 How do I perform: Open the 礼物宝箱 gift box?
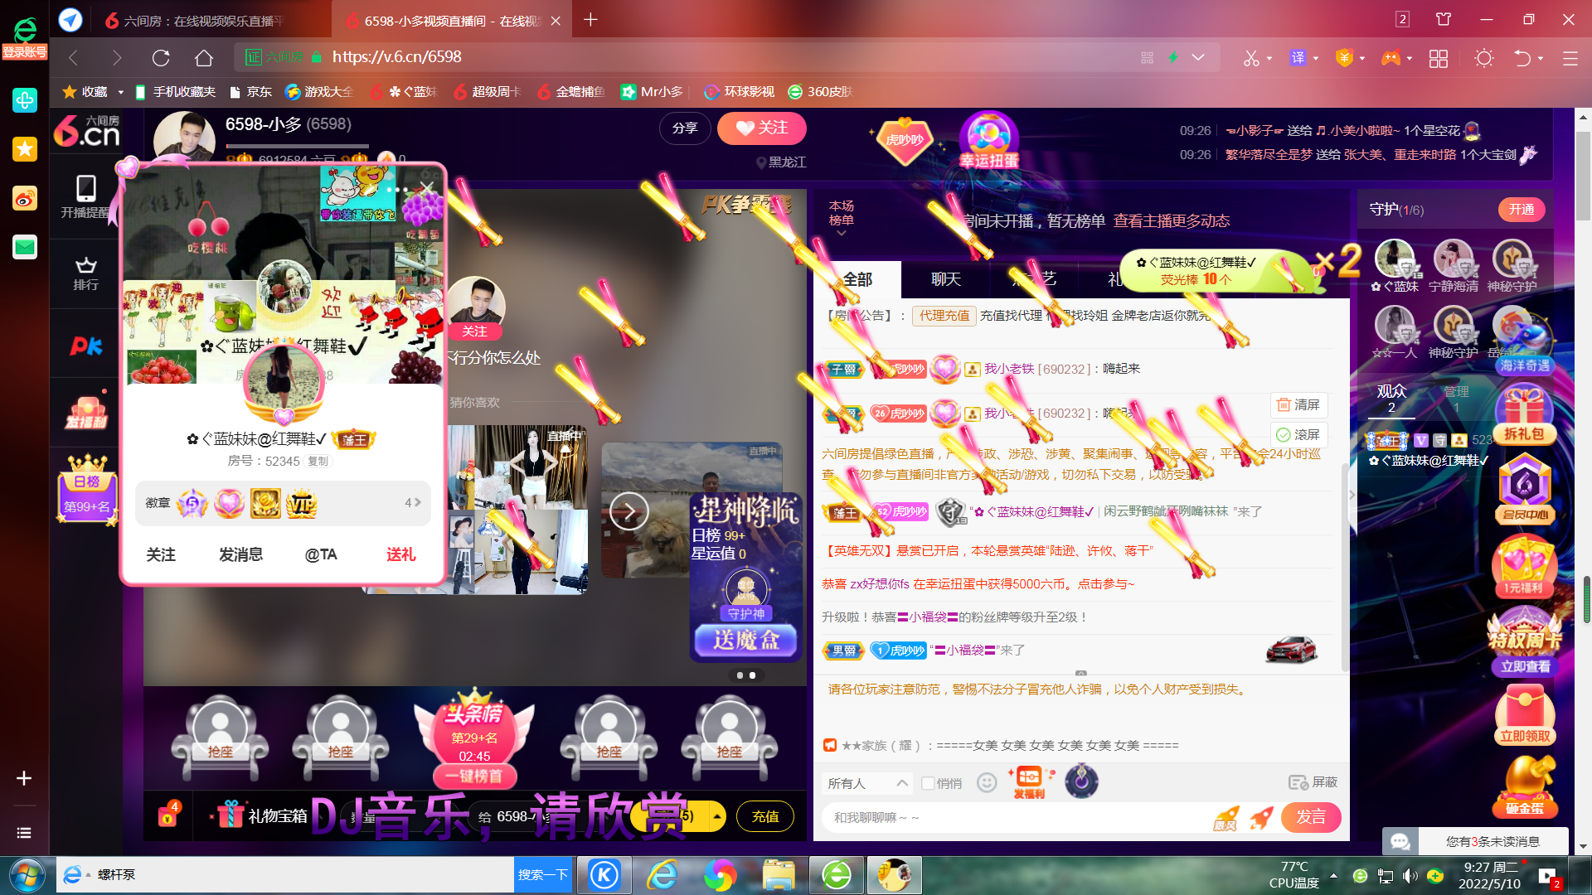262,816
